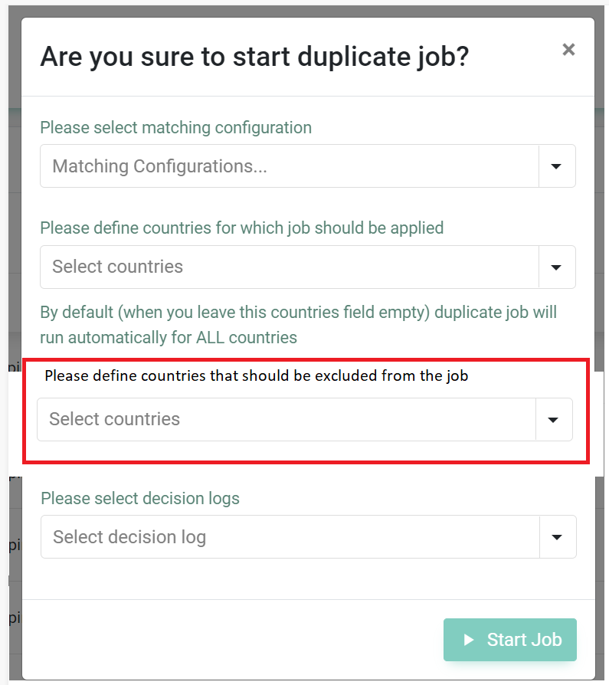The width and height of the screenshot is (609, 685).
Task: Expand the decision log dropdown arrow
Action: 558,537
